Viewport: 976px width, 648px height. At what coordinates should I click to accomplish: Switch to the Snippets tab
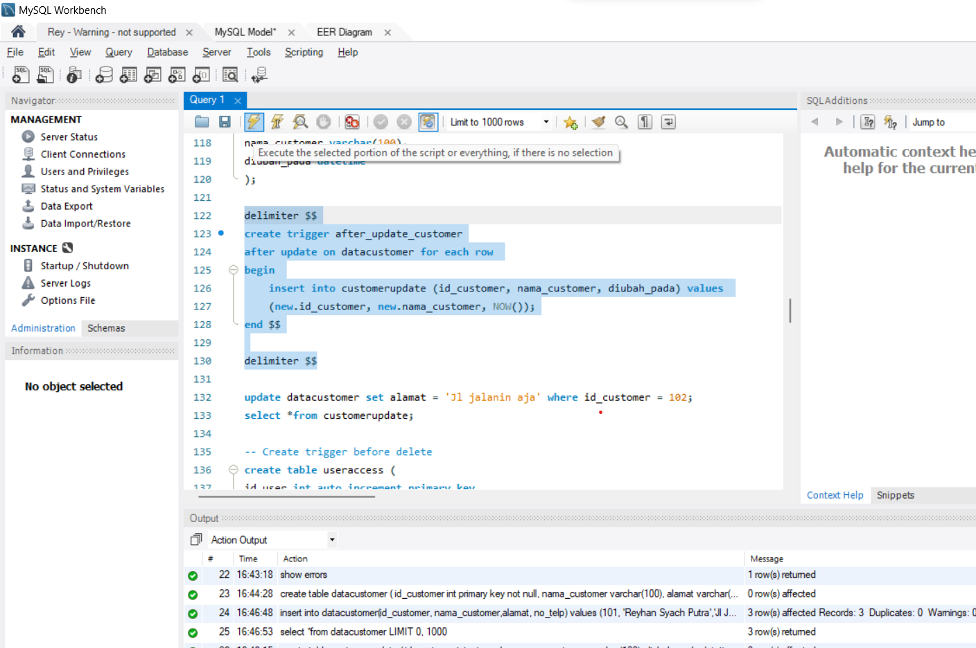click(895, 495)
